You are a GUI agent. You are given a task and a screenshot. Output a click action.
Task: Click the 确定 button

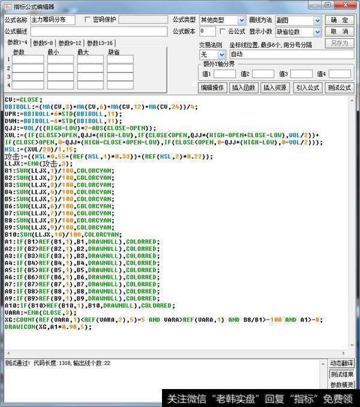(340, 20)
